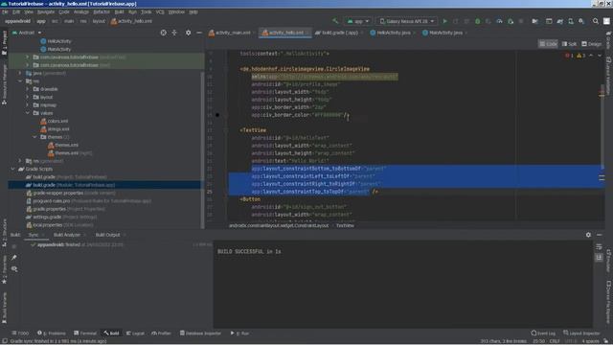
Task: Open the SDK Manager toolbar icon
Action: (x=581, y=21)
